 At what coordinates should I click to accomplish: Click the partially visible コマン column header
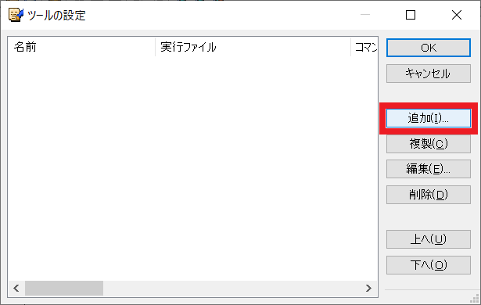364,47
